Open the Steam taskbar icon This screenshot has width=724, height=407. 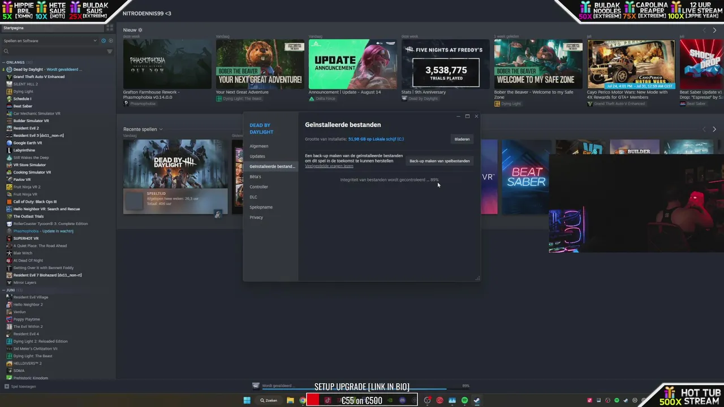pyautogui.click(x=477, y=400)
